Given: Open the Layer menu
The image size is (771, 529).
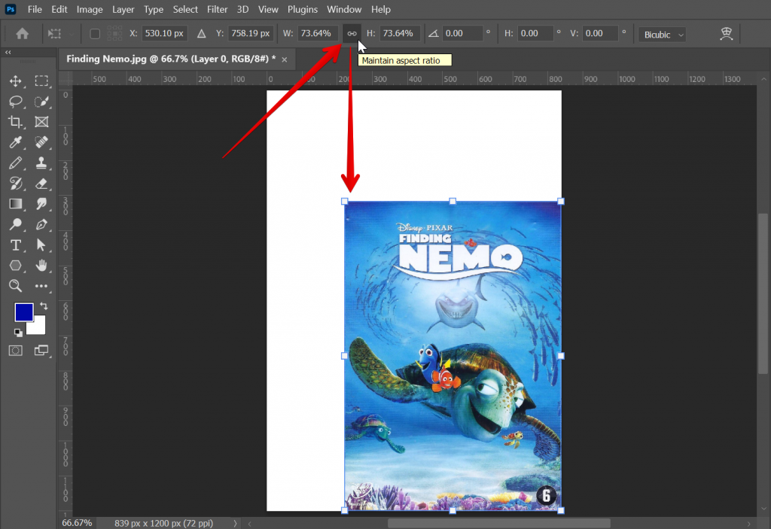Looking at the screenshot, I should pos(123,10).
